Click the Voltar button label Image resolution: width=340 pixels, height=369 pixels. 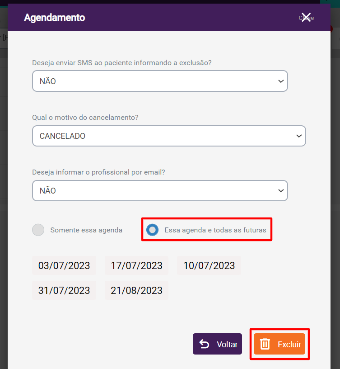(x=227, y=344)
